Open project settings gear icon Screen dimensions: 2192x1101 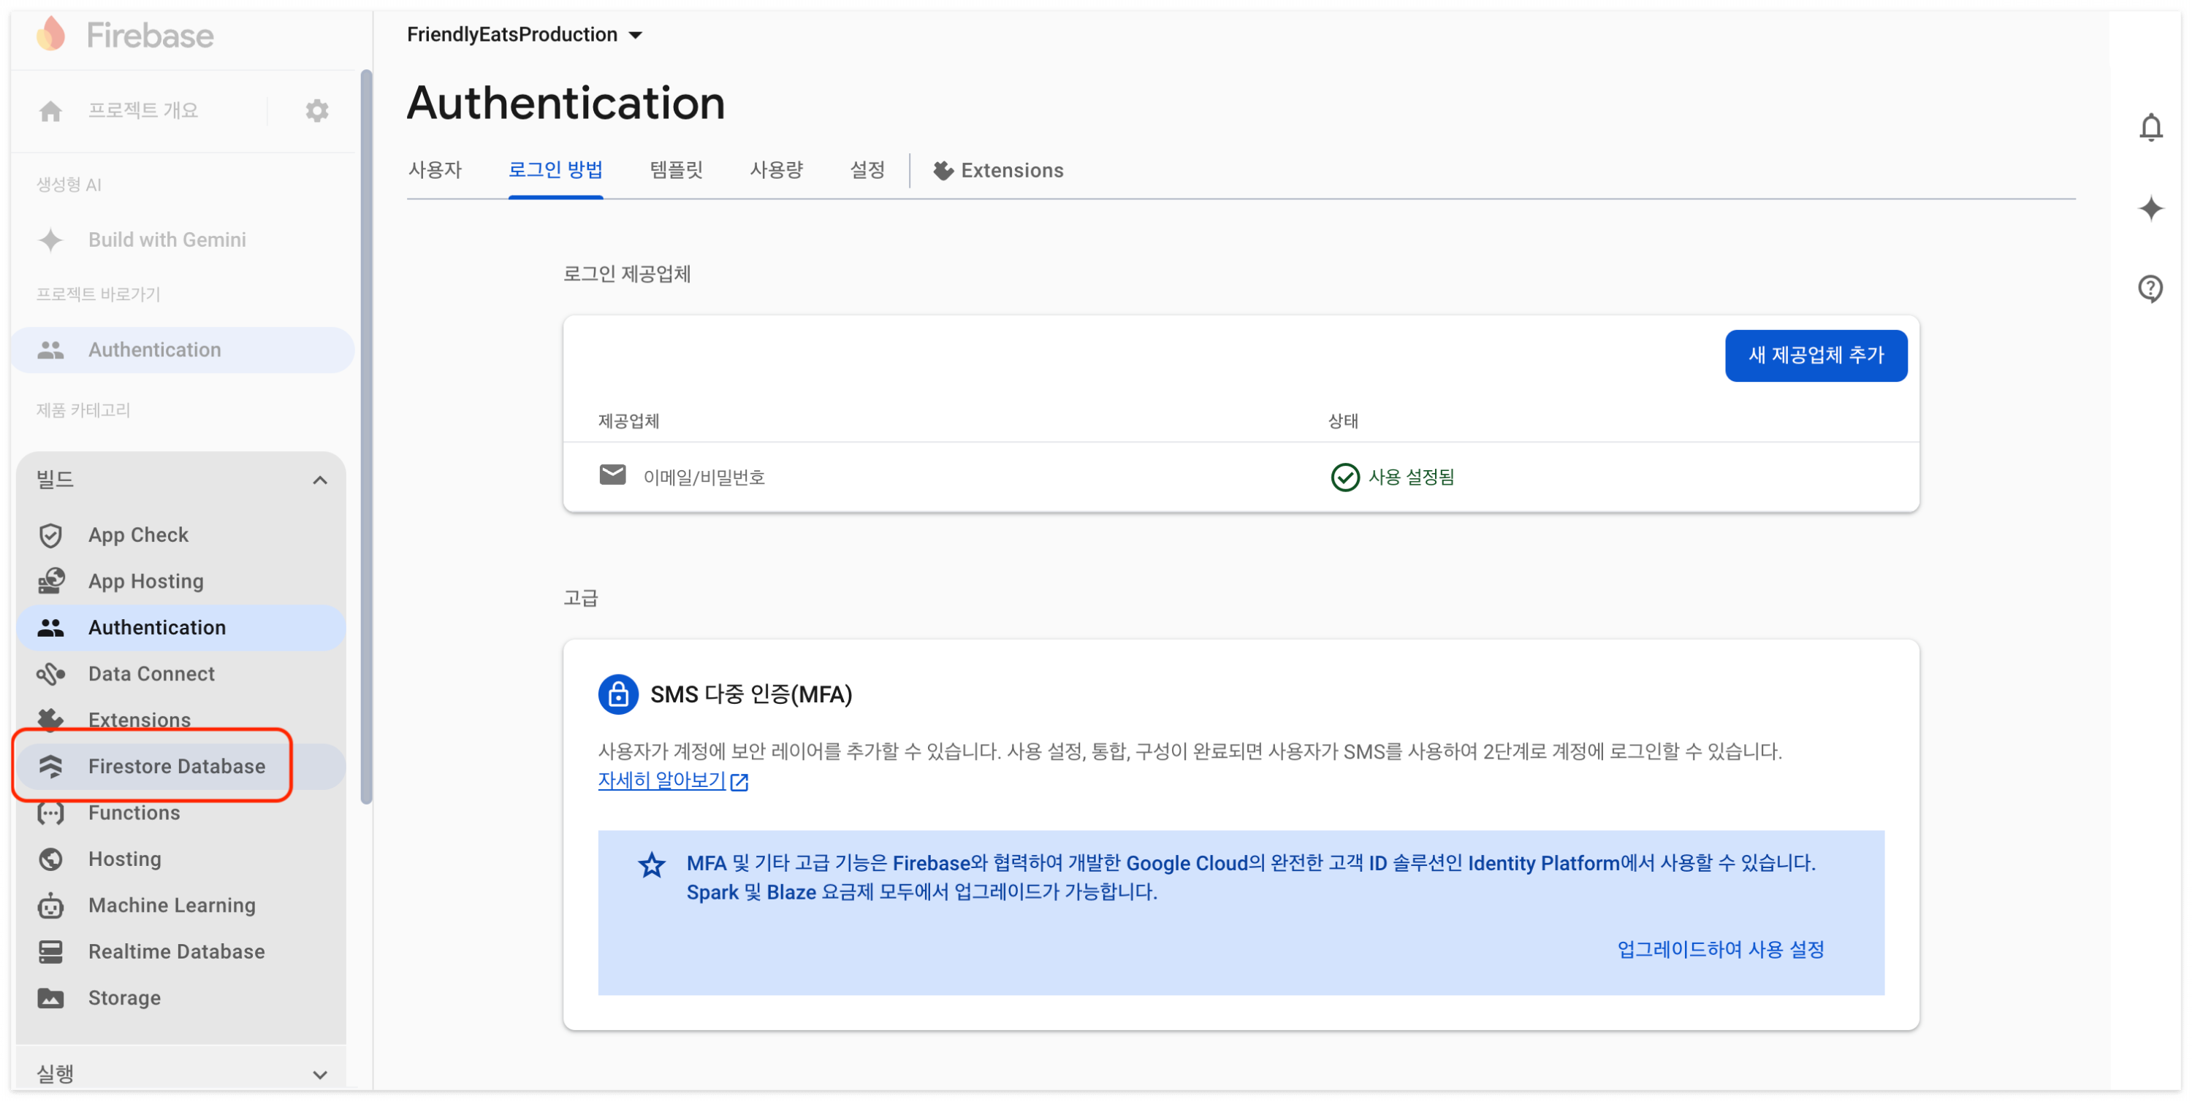316,110
